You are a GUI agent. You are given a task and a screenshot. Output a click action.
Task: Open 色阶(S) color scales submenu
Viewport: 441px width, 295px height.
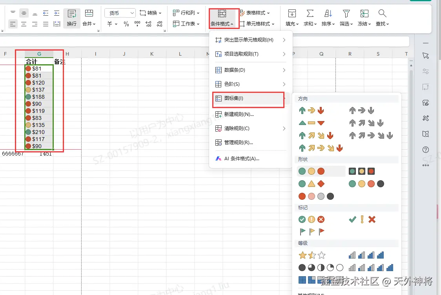pos(251,84)
